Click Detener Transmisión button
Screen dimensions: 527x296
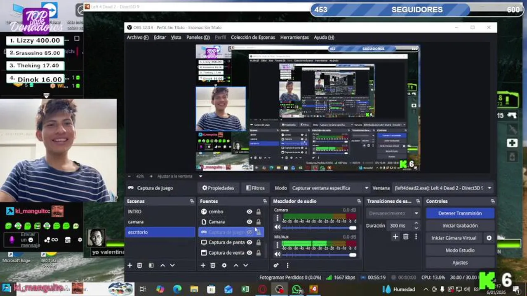coord(460,213)
